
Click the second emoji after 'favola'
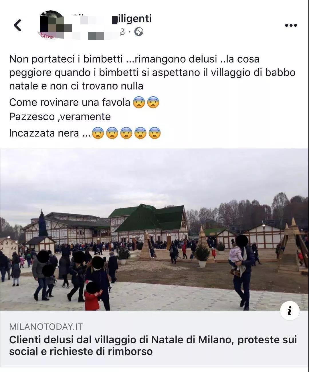[x=153, y=102]
